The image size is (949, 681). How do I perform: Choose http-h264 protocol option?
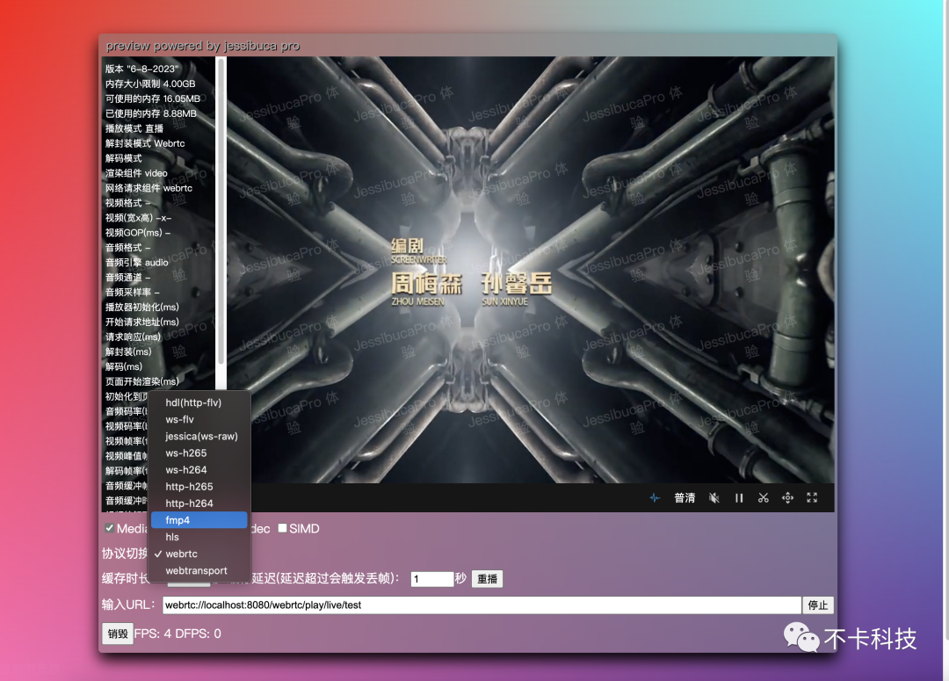199,504
